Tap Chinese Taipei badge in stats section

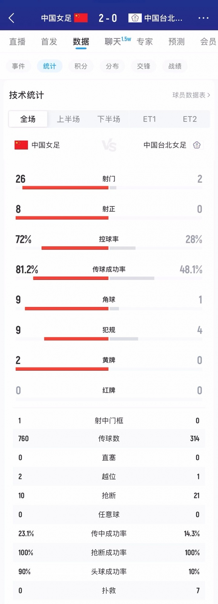coord(197,145)
